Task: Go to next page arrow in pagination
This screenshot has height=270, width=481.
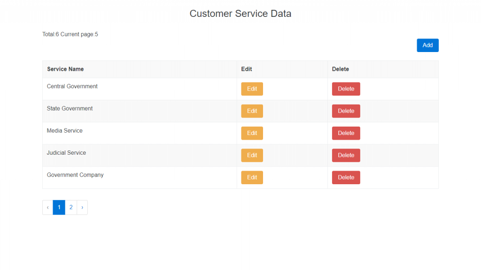Action: pyautogui.click(x=82, y=207)
